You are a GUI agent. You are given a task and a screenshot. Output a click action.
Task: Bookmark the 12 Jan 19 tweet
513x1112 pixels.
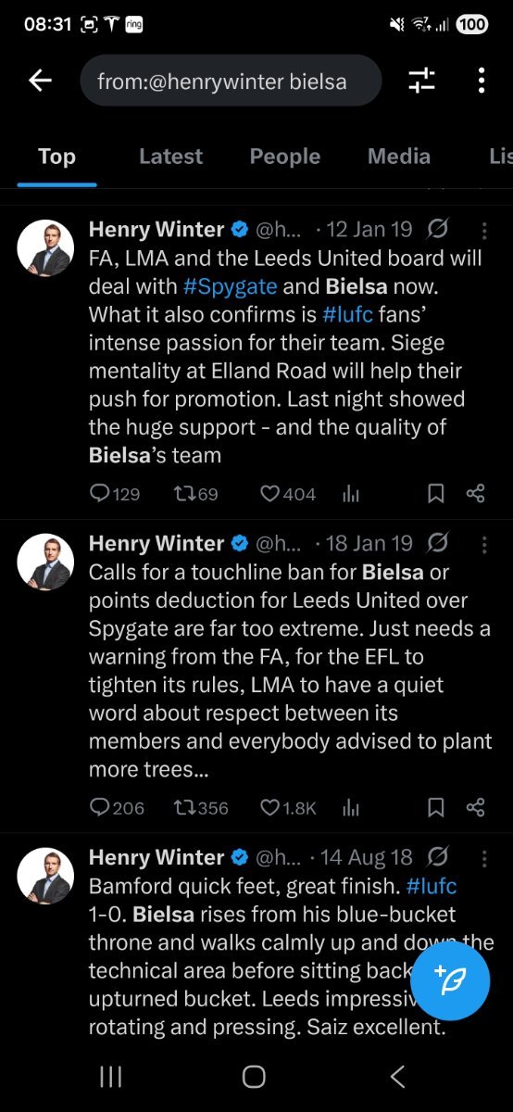435,494
